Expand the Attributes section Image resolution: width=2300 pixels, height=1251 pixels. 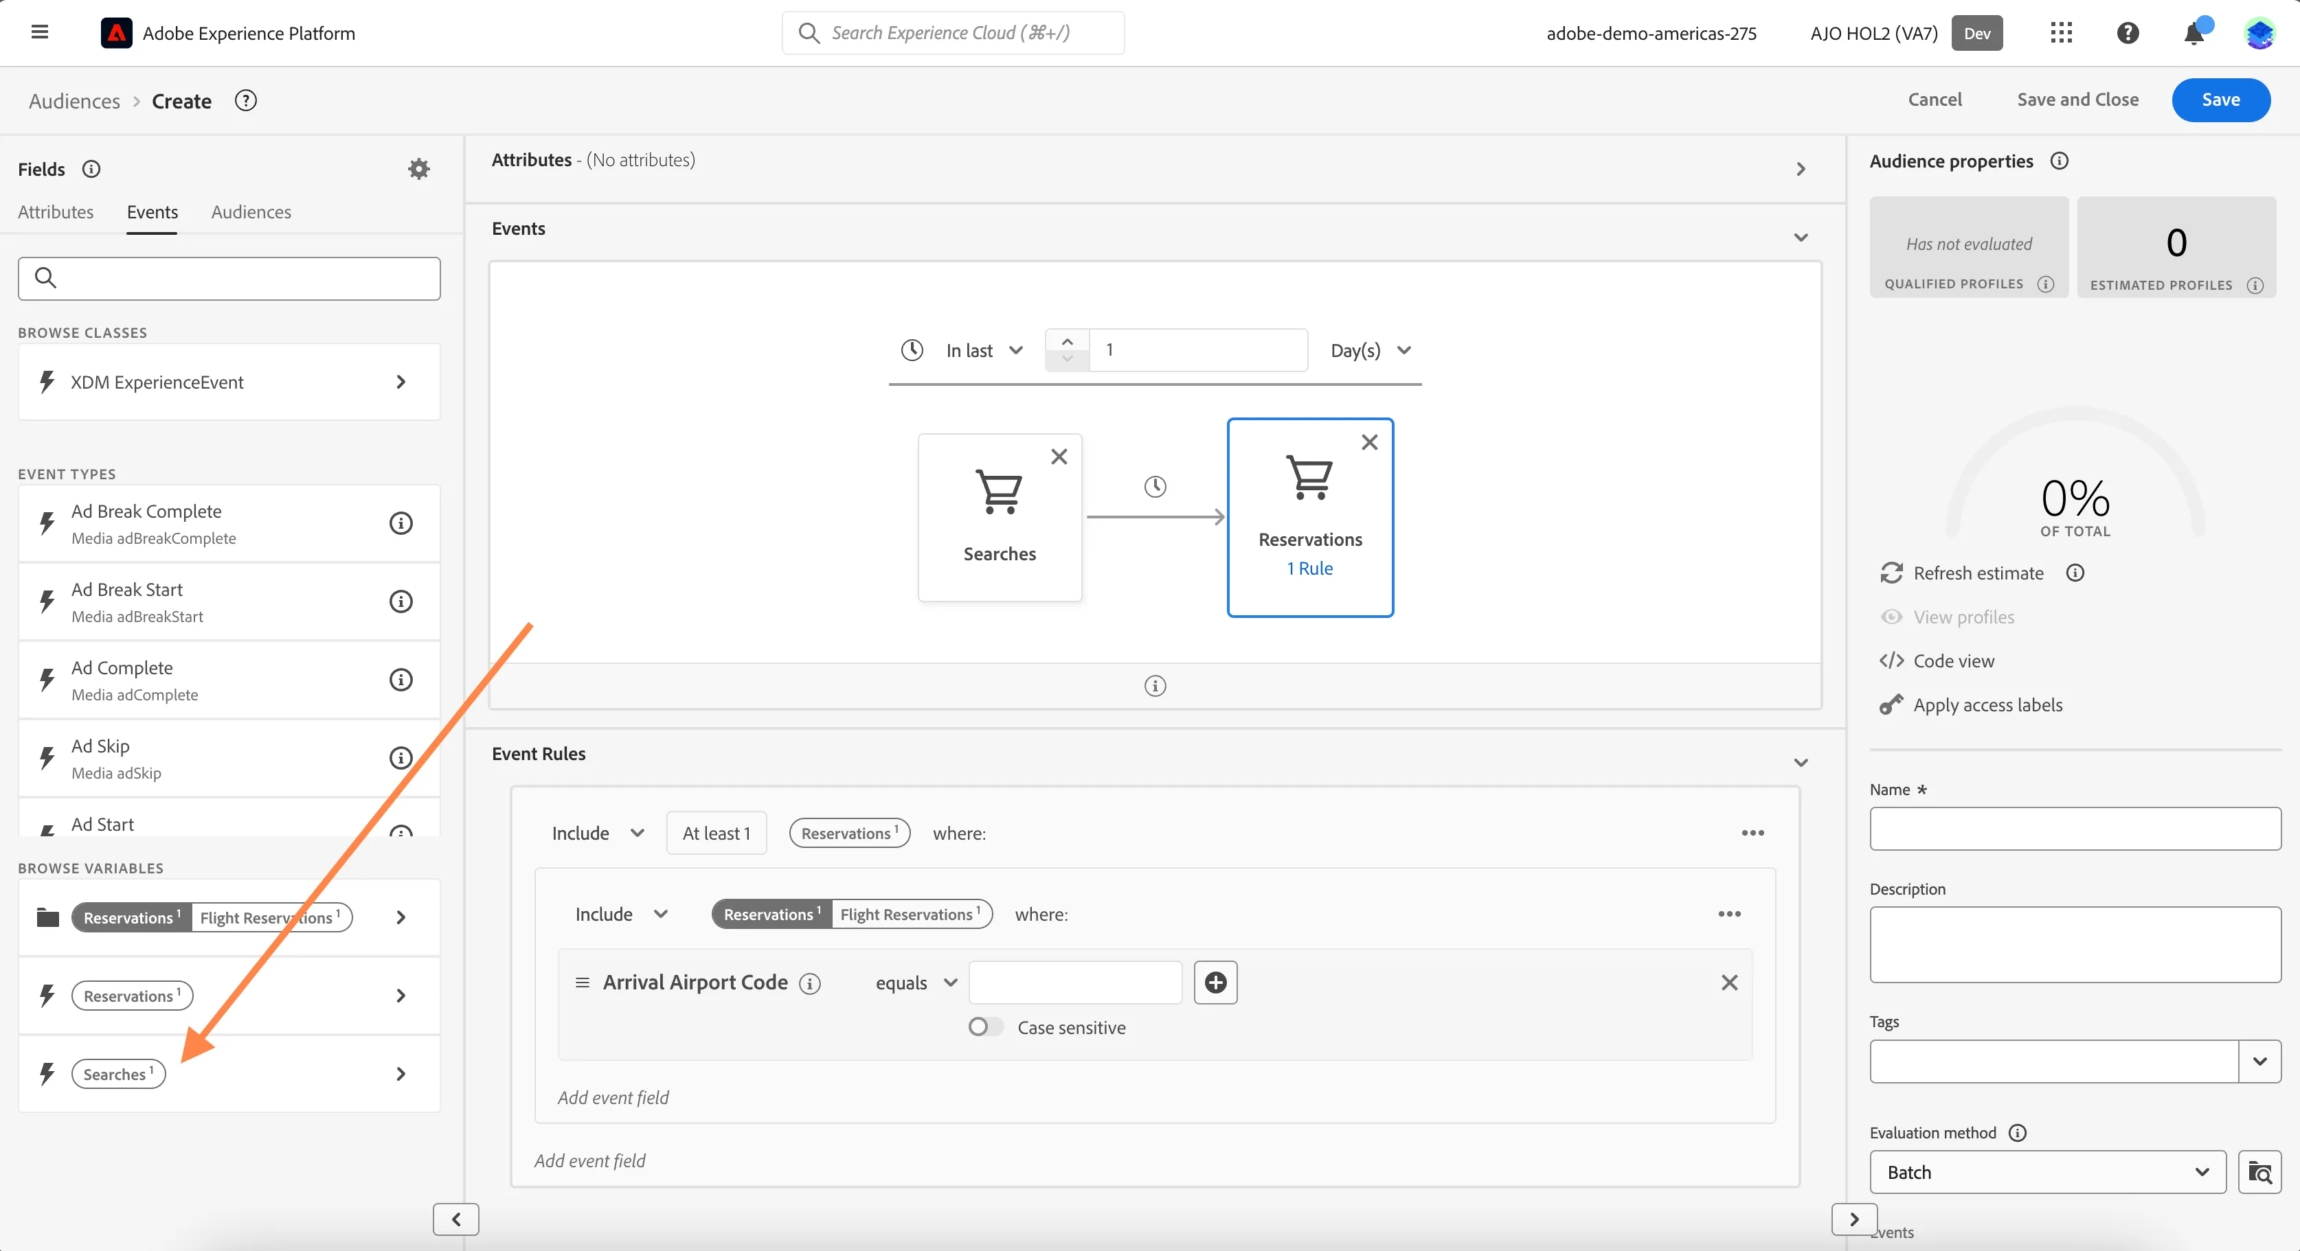(1800, 169)
